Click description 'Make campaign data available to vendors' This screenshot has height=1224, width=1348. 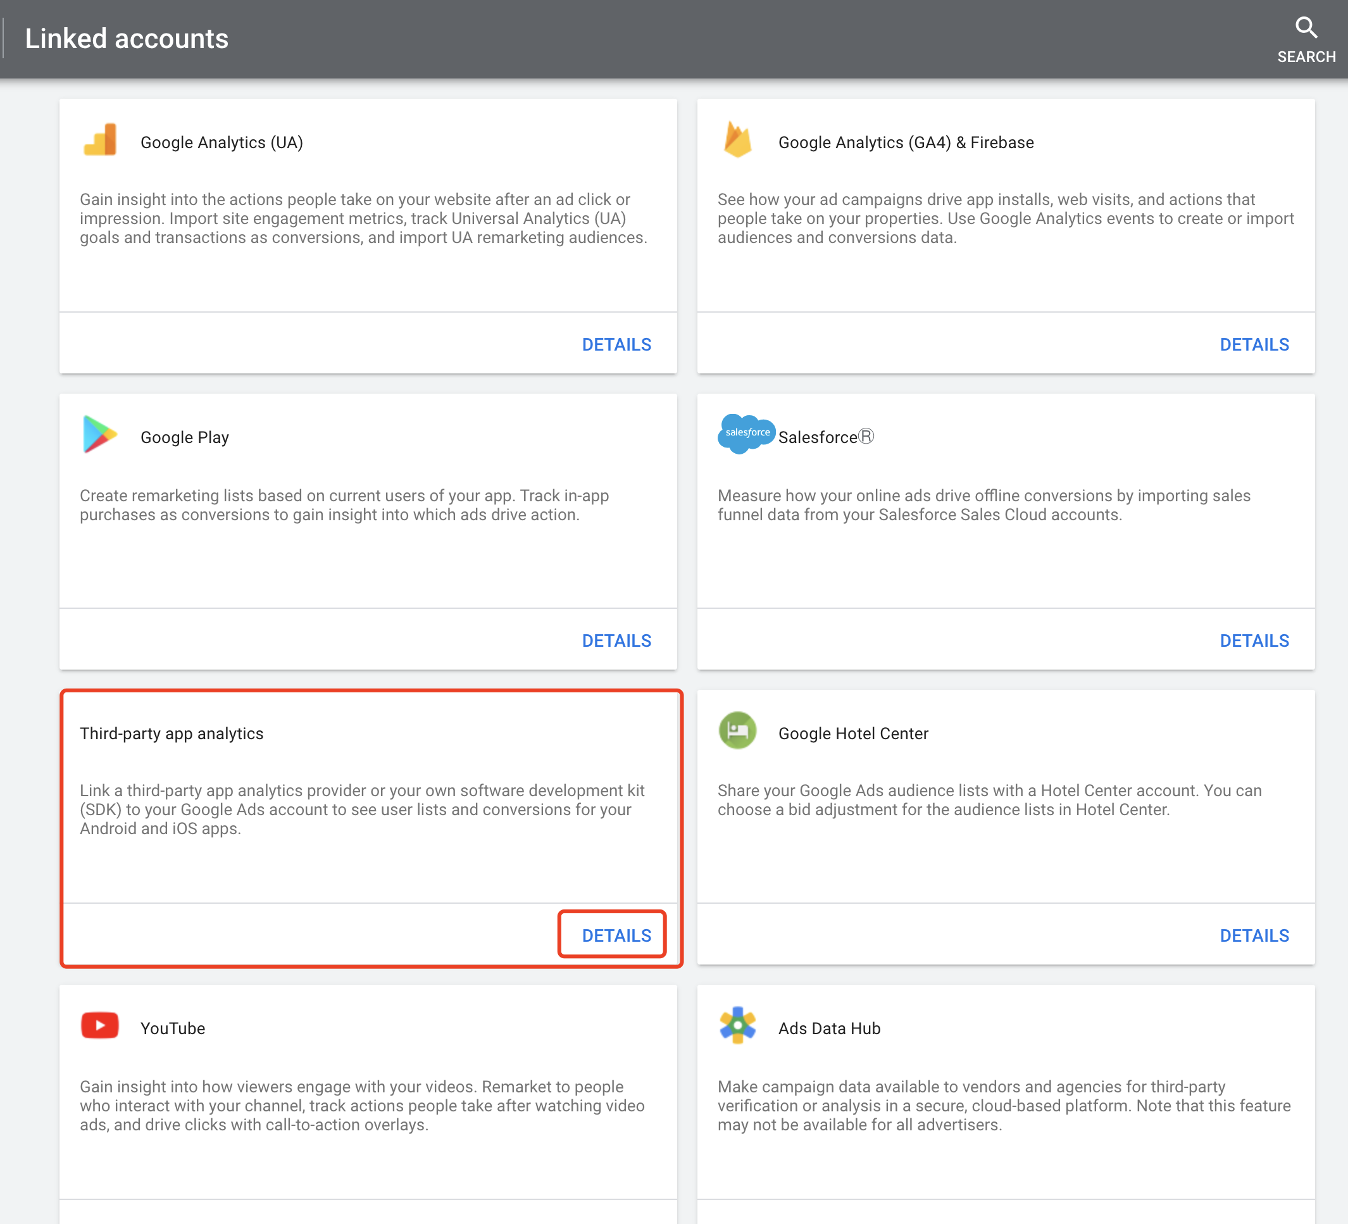[x=1004, y=1106]
